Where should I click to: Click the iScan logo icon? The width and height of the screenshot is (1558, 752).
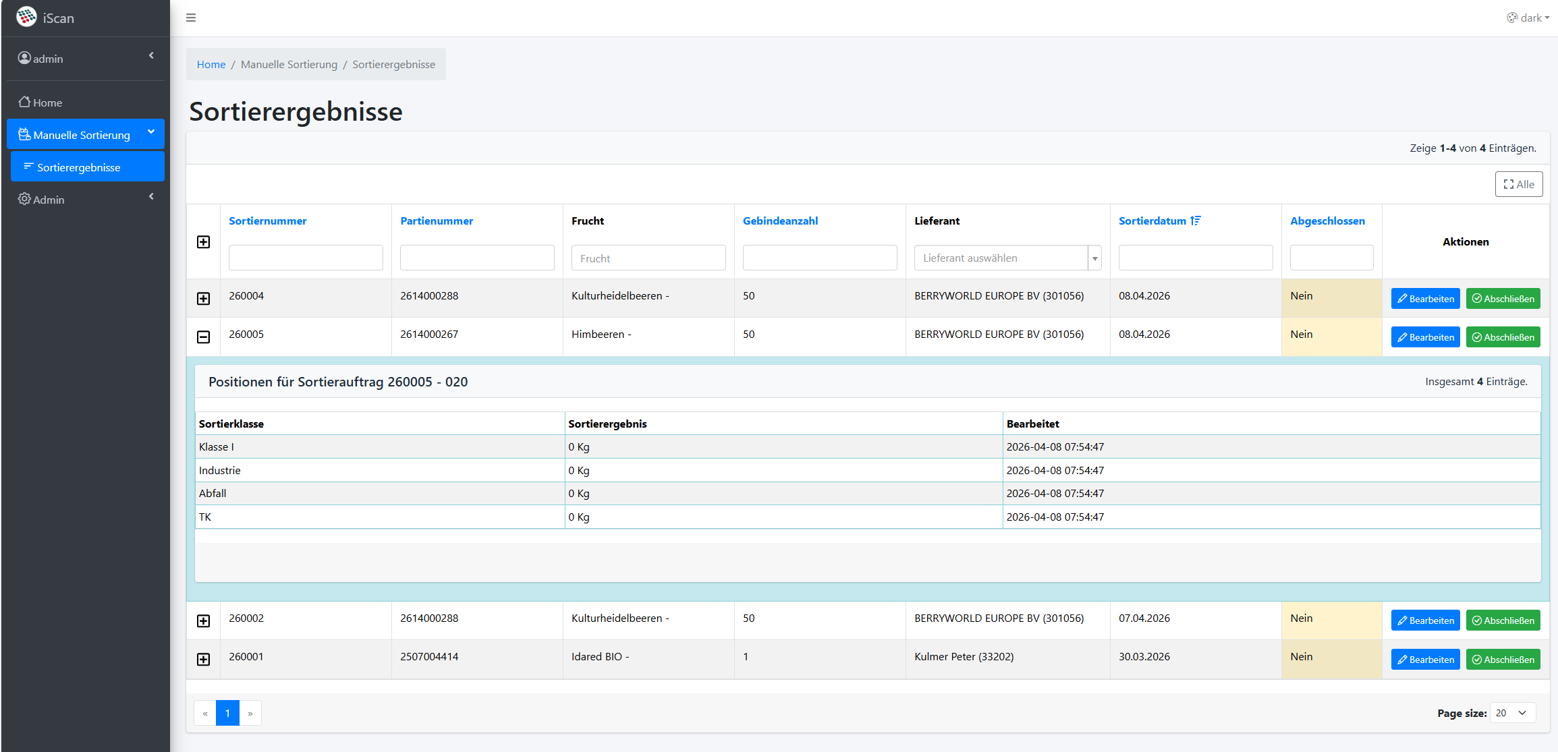26,17
